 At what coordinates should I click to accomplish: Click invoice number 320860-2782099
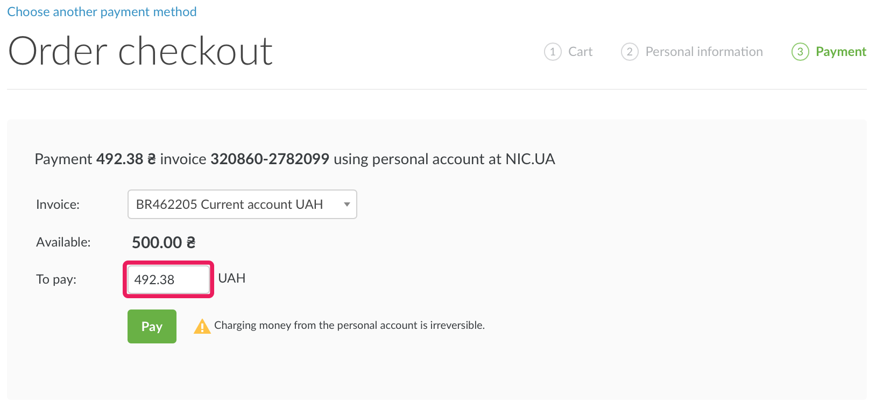point(270,159)
